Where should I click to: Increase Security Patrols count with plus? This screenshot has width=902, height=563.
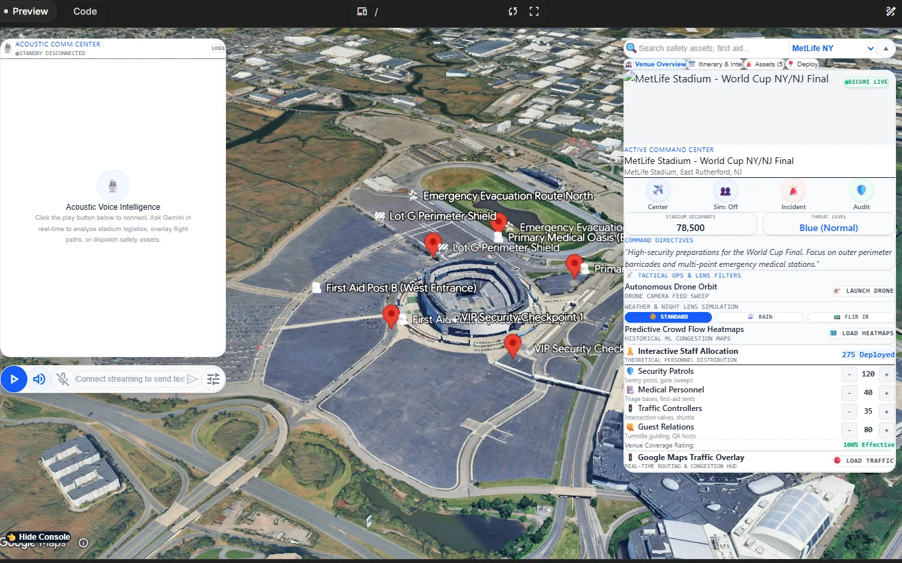tap(886, 374)
